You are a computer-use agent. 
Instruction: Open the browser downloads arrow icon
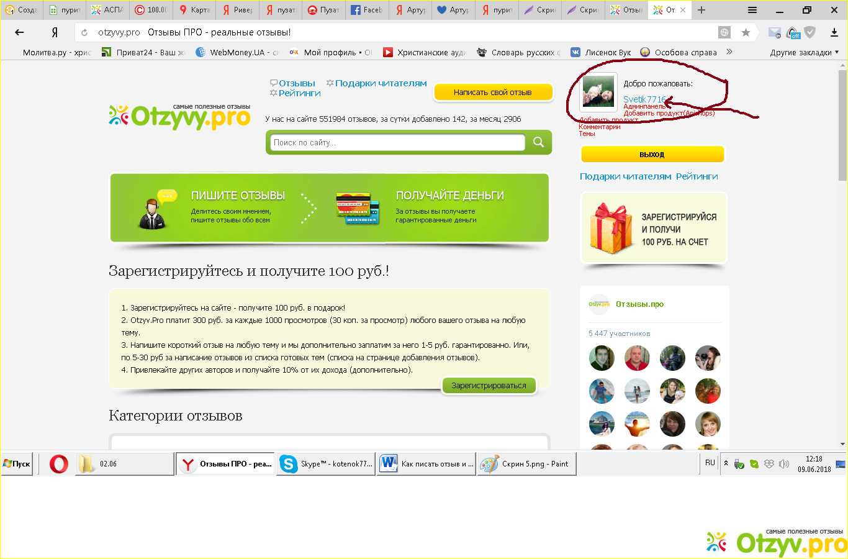(x=834, y=32)
